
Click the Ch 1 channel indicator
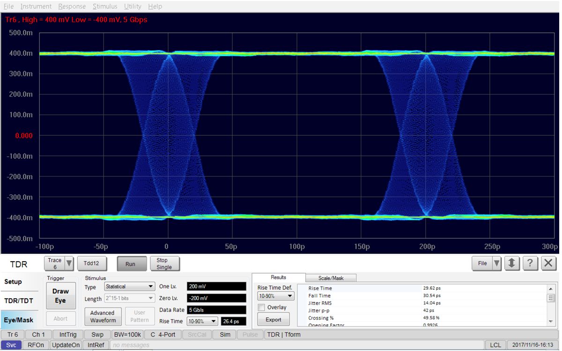point(38,334)
